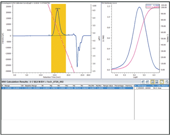Click the Calc. Method column header
The height and width of the screenshot is (135, 170).
[x=163, y=86]
